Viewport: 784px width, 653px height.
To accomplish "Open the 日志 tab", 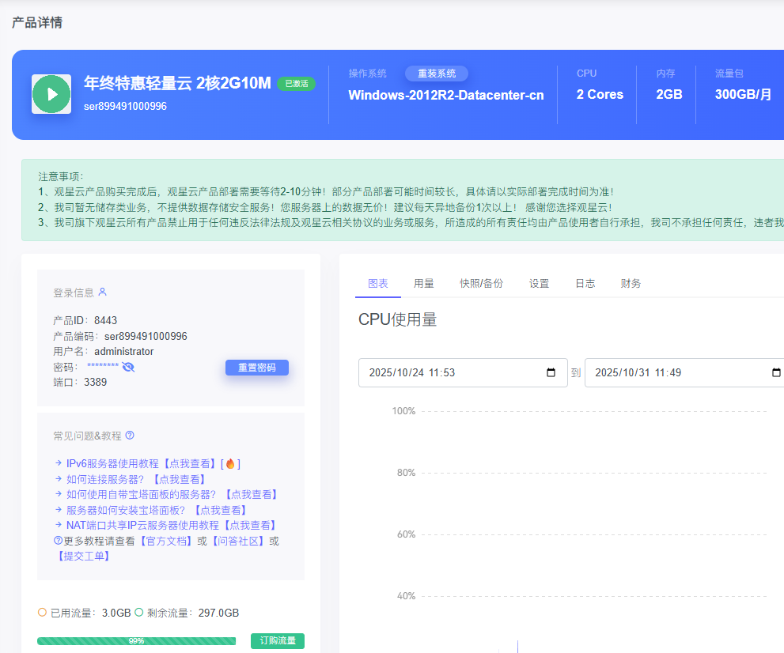I will [x=585, y=284].
